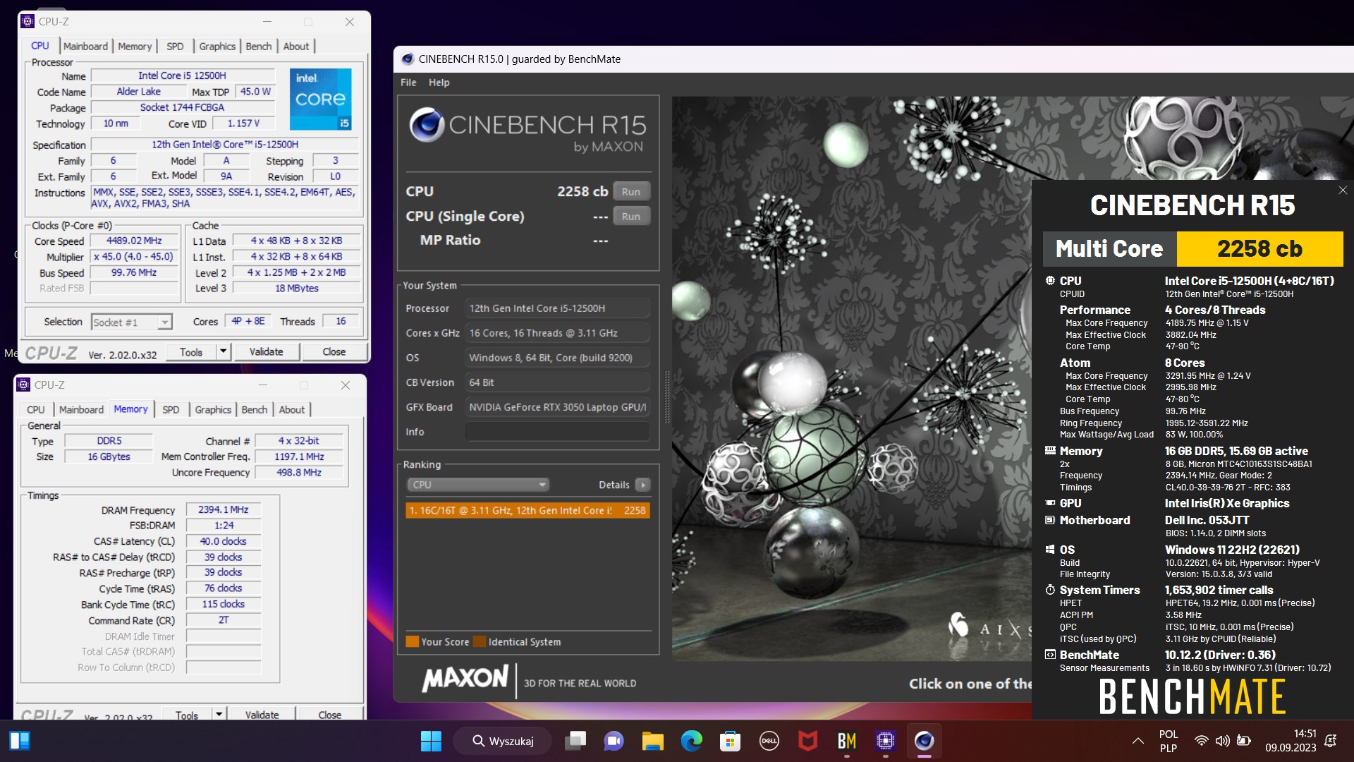Click Close button in top CPU-Z
Viewport: 1354px width, 762px height.
(x=334, y=351)
